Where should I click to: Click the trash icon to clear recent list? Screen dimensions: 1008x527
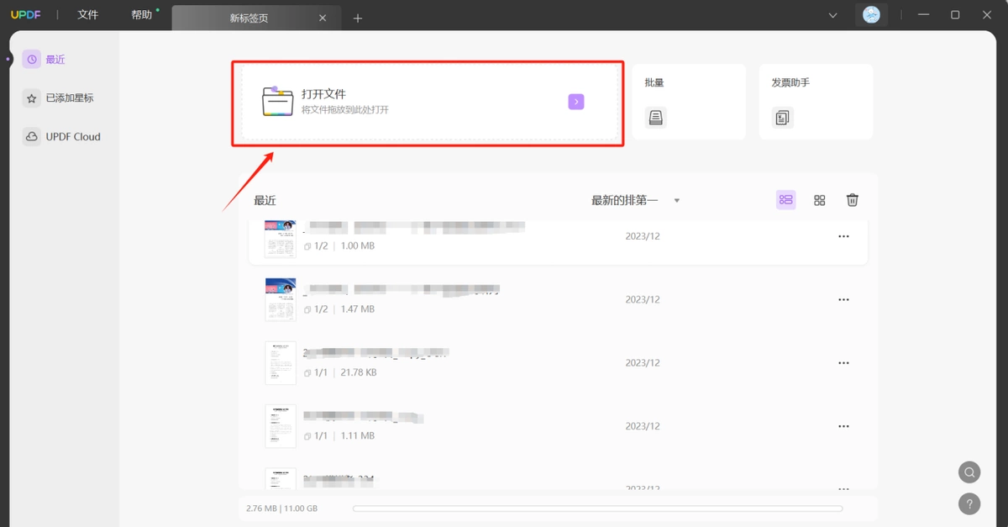pos(853,200)
